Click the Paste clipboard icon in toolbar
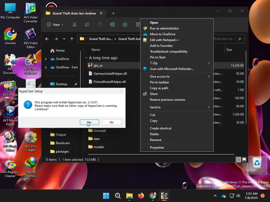The width and height of the screenshot is (270, 202). [x=100, y=24]
